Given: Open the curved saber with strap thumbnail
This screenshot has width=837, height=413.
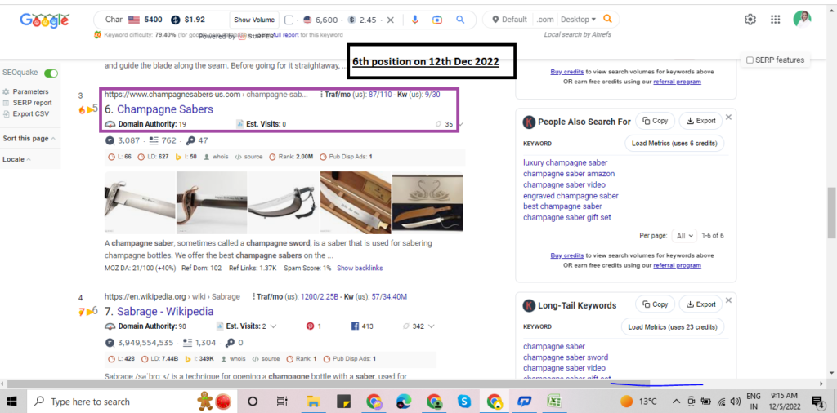Looking at the screenshot, I should click(x=283, y=202).
